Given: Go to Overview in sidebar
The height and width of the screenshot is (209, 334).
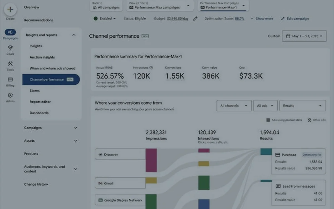Looking at the screenshot, I should coord(32,7).
